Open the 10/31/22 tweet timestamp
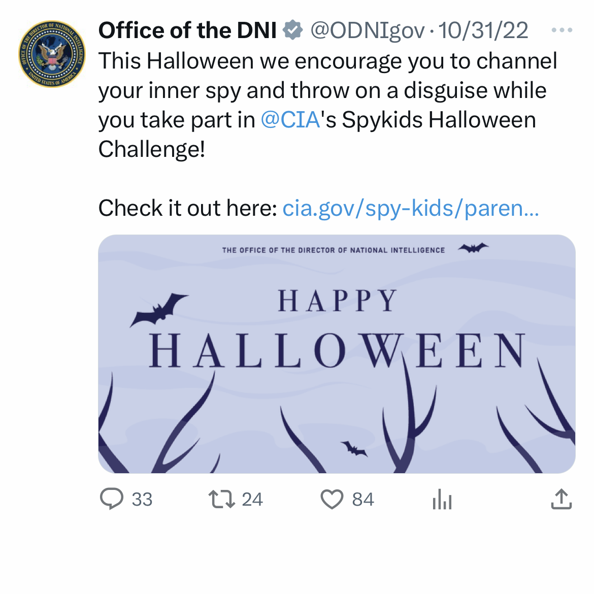 pos(483,30)
